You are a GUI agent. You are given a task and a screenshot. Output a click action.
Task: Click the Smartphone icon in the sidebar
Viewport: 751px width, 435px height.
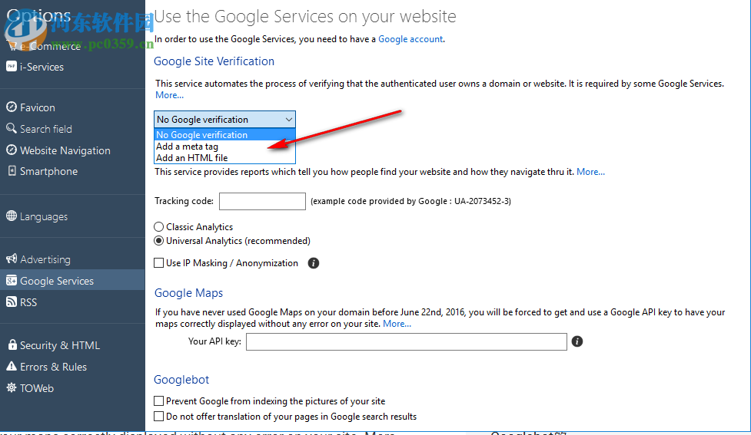point(12,170)
